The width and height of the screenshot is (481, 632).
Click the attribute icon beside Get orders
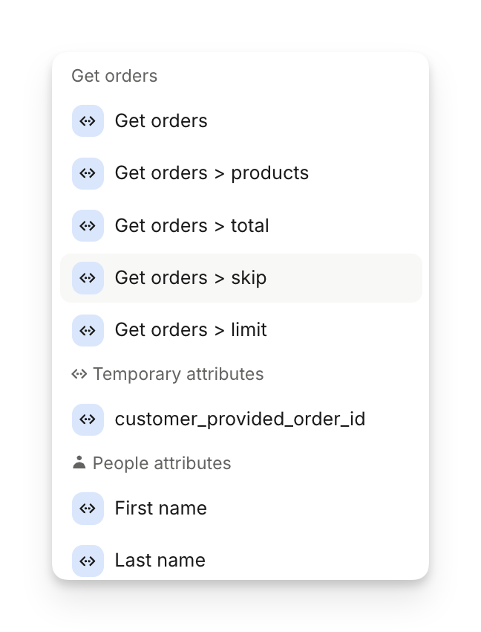coord(88,121)
